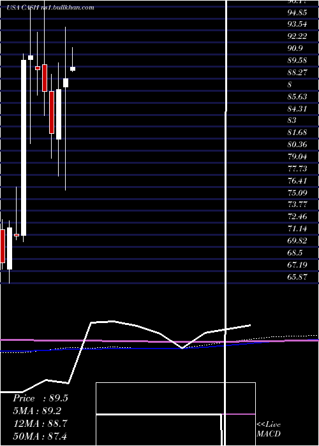Select the 90.9 price level label
Image resolution: width=319 pixels, height=446 pixels.
click(x=295, y=48)
